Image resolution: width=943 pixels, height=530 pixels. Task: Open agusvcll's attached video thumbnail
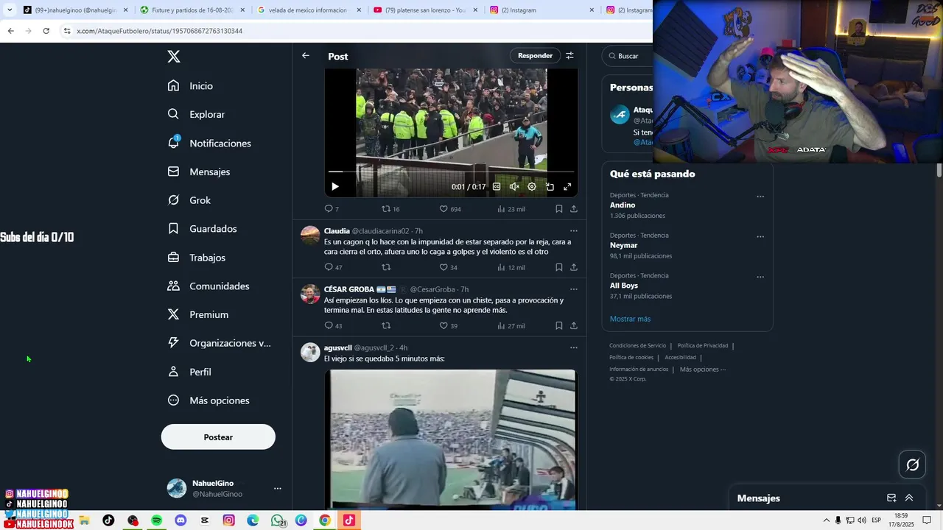tap(450, 439)
